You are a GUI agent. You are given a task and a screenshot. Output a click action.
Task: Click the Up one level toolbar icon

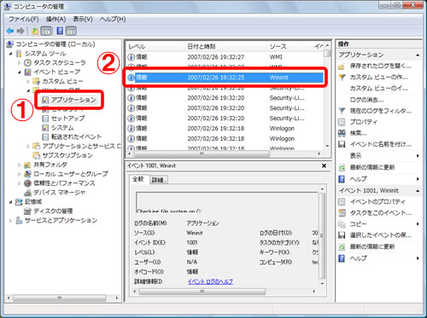click(35, 31)
